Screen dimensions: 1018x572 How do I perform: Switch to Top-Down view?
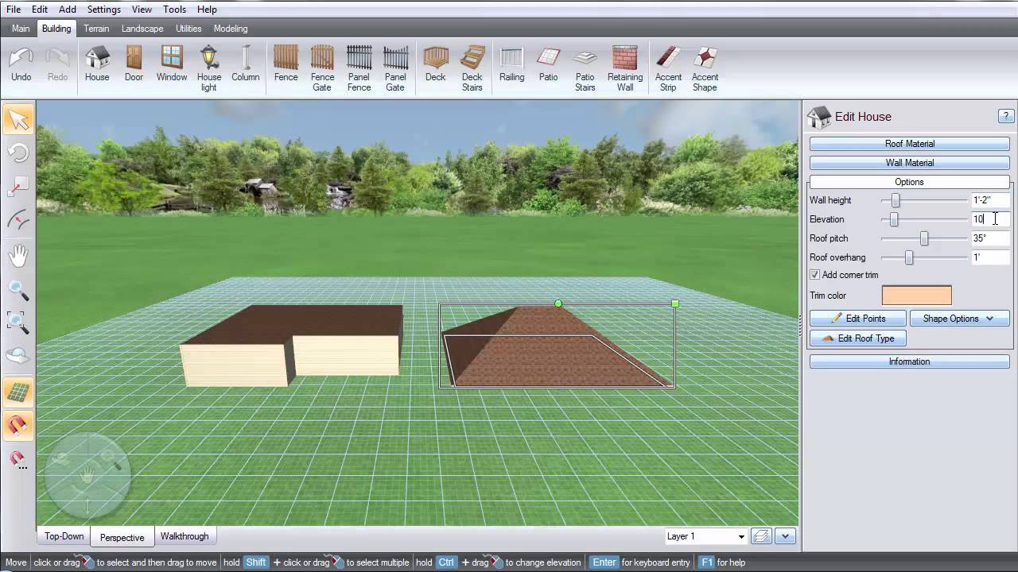click(x=64, y=536)
